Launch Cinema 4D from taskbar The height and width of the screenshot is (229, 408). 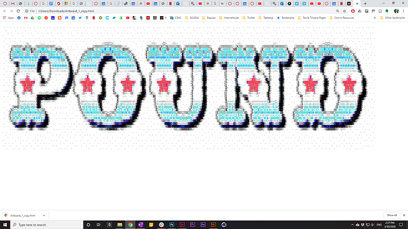(224, 225)
